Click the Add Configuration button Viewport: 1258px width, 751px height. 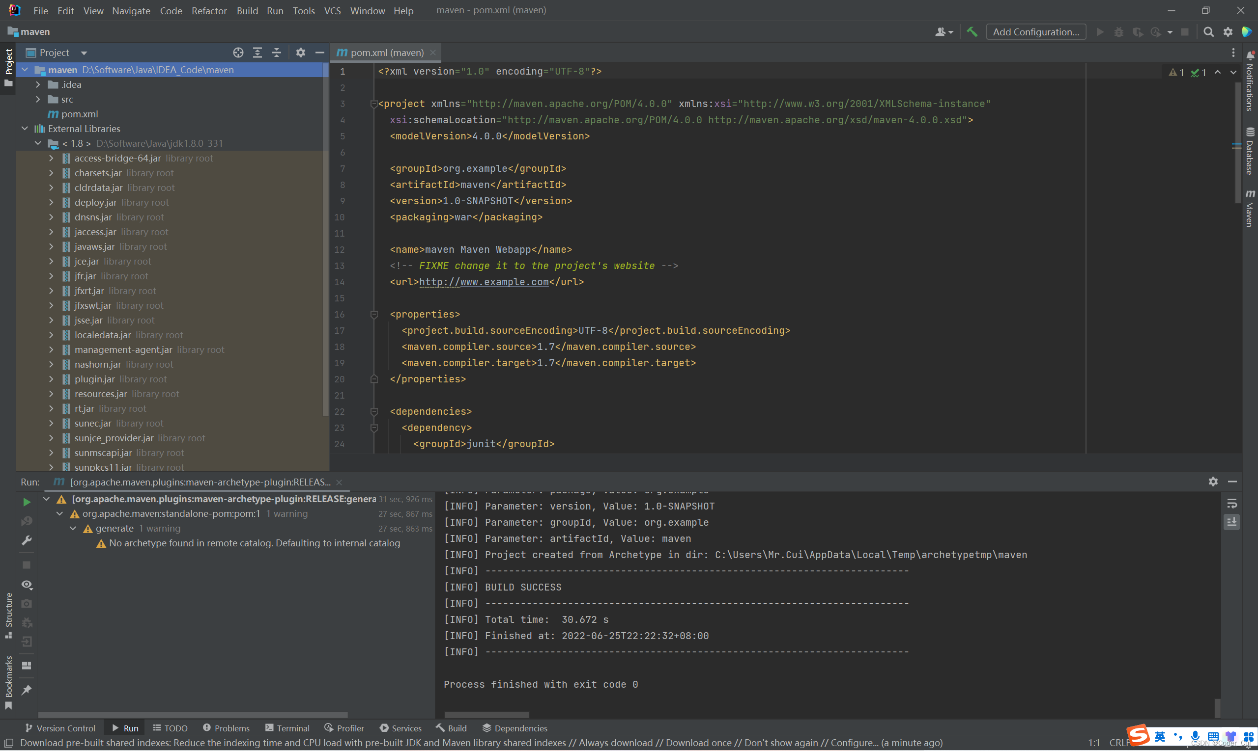point(1035,32)
